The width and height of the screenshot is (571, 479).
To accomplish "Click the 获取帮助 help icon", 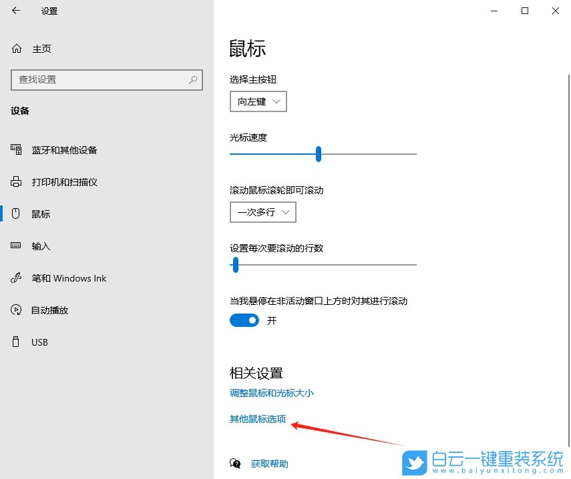I will (235, 463).
